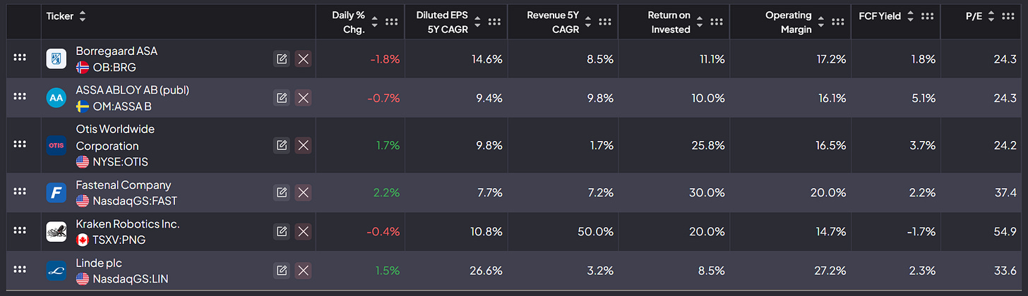Open the Otis Worldwide Corporation name

pos(116,137)
